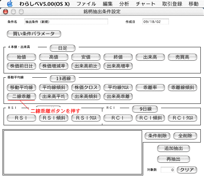
Task: Select the 出来高 condition button
Action: pos(150,57)
